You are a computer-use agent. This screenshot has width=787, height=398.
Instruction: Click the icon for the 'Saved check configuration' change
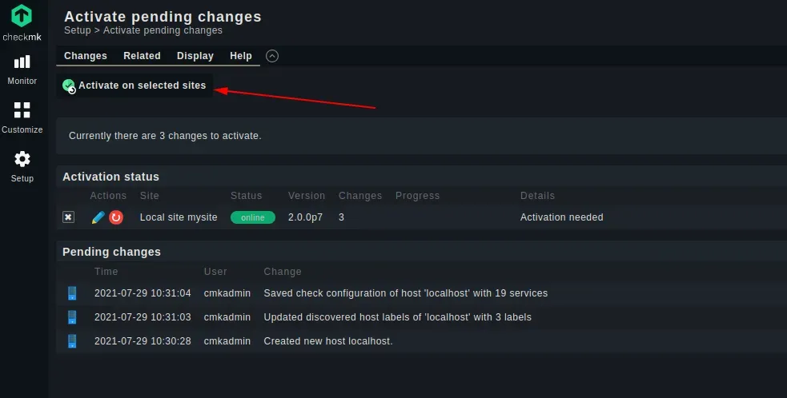(x=72, y=293)
